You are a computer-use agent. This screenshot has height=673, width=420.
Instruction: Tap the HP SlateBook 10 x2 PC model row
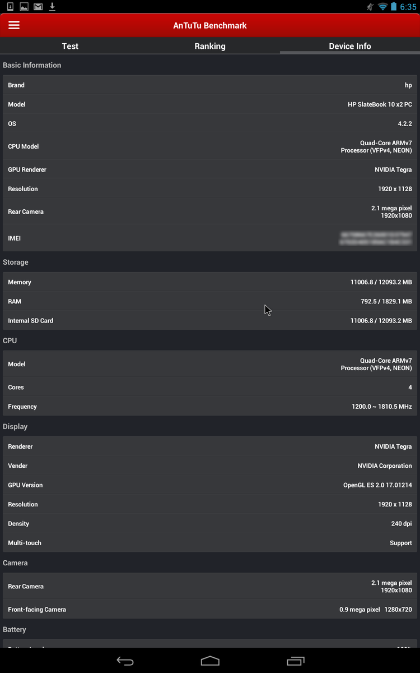coord(210,104)
